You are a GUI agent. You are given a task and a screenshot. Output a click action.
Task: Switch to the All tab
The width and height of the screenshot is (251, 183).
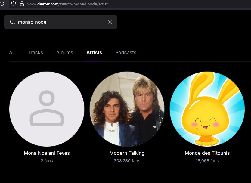coord(12,52)
